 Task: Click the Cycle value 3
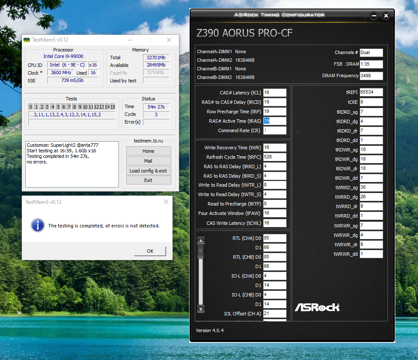click(x=156, y=115)
